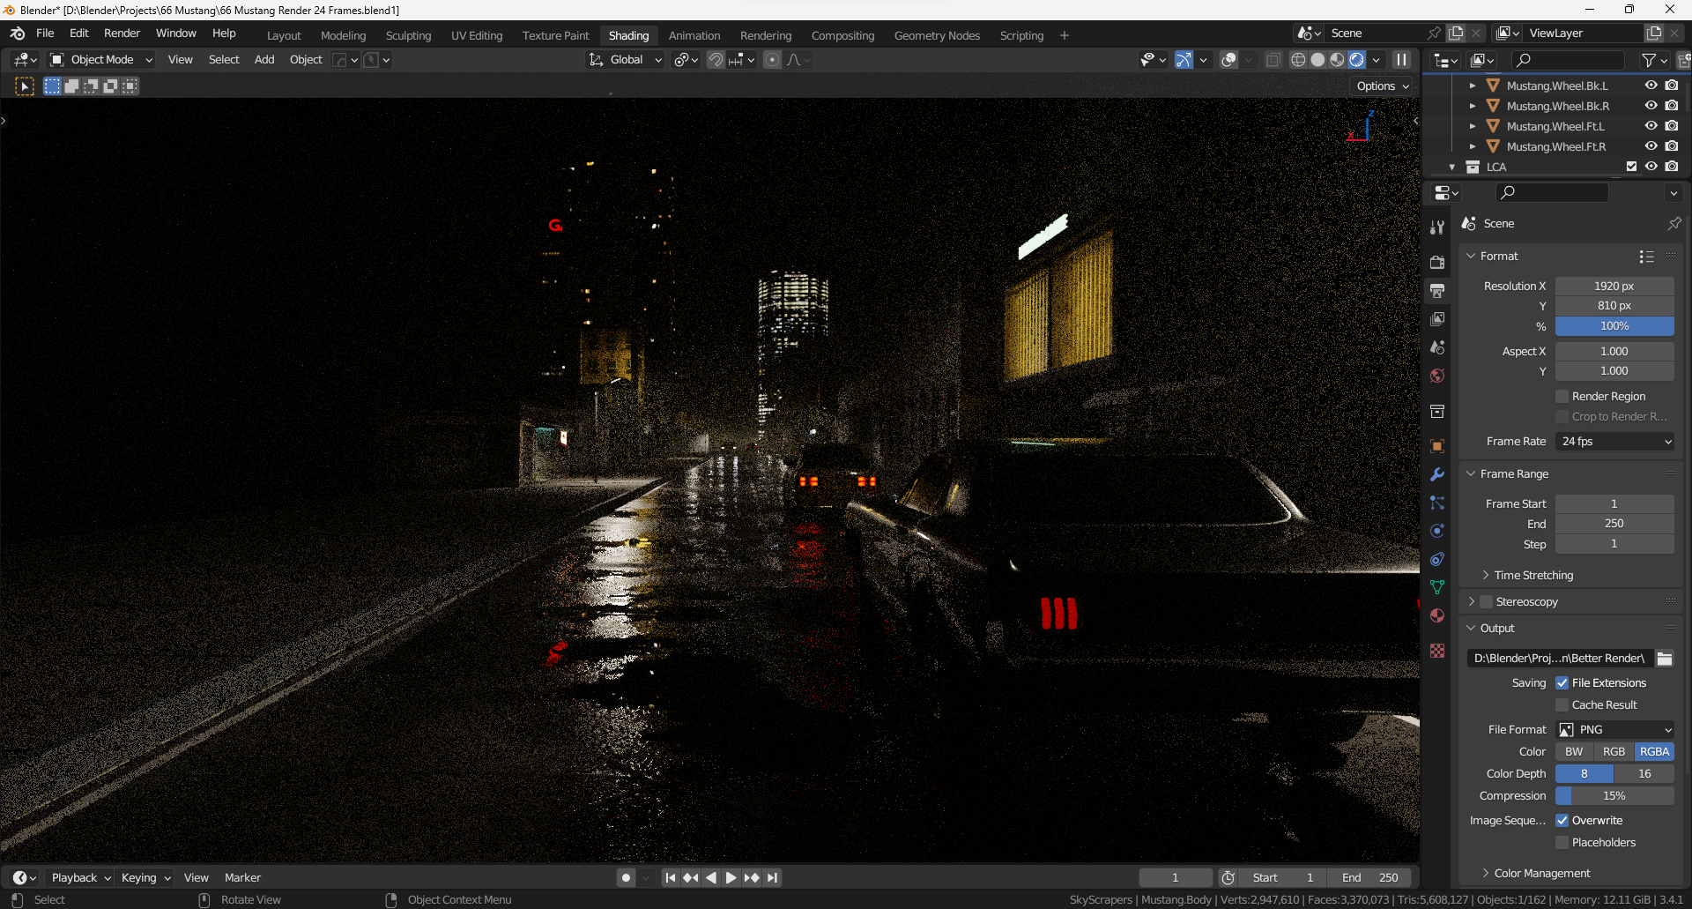Expand the Time Stretching panel
This screenshot has width=1692, height=909.
tap(1532, 576)
